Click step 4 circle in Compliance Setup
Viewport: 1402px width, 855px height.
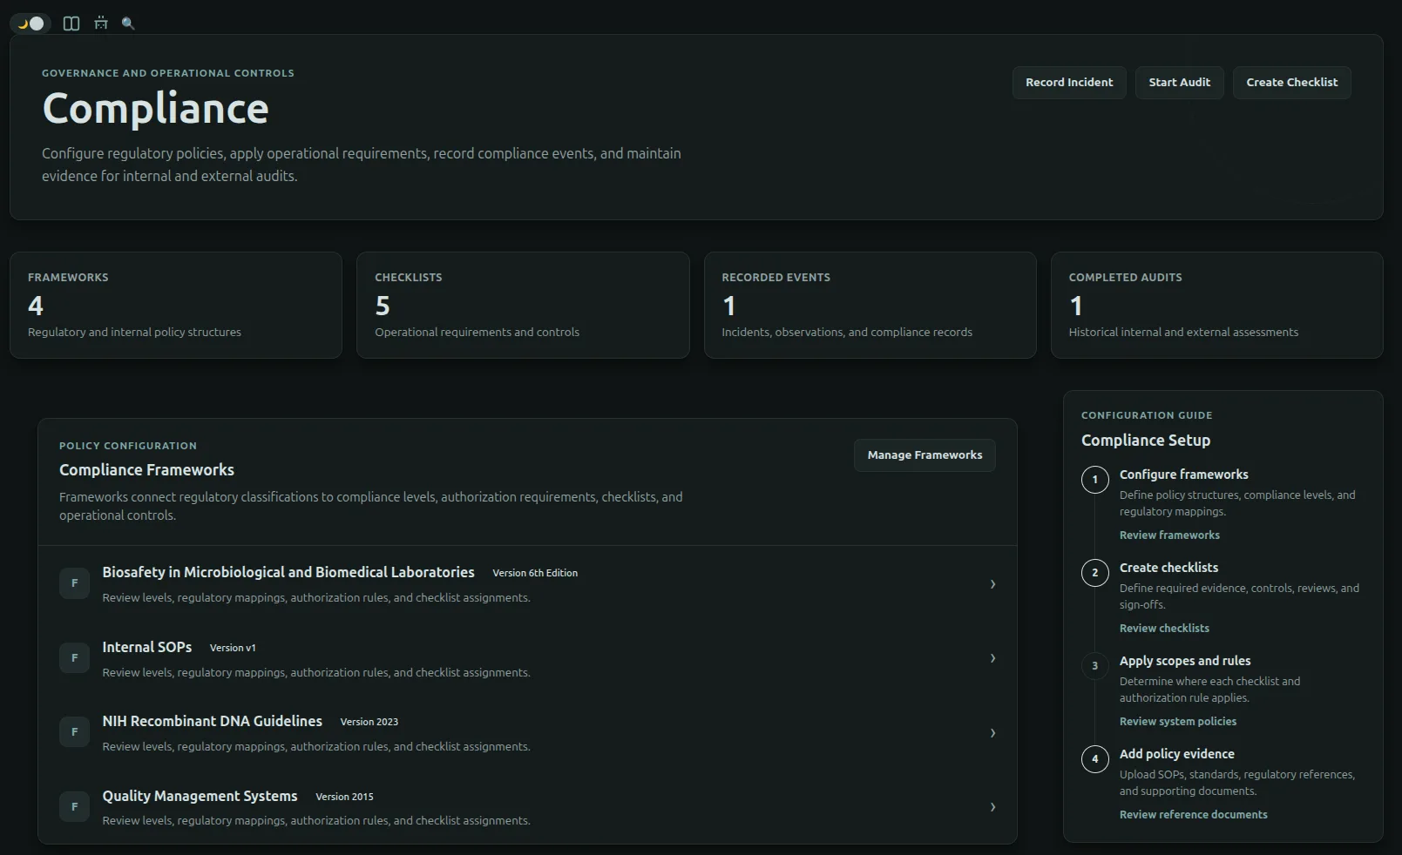click(x=1095, y=759)
